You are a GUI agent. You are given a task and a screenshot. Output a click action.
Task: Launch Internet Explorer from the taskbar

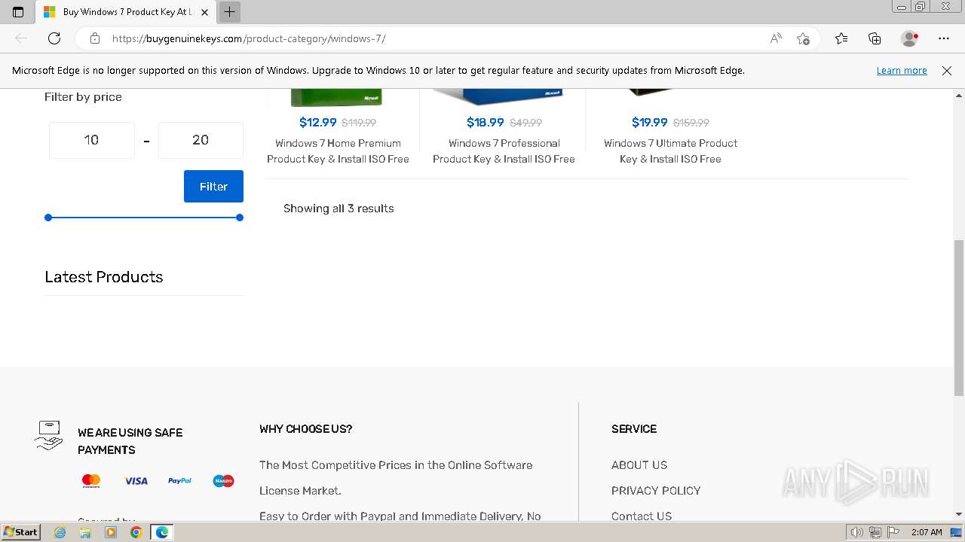[x=60, y=532]
